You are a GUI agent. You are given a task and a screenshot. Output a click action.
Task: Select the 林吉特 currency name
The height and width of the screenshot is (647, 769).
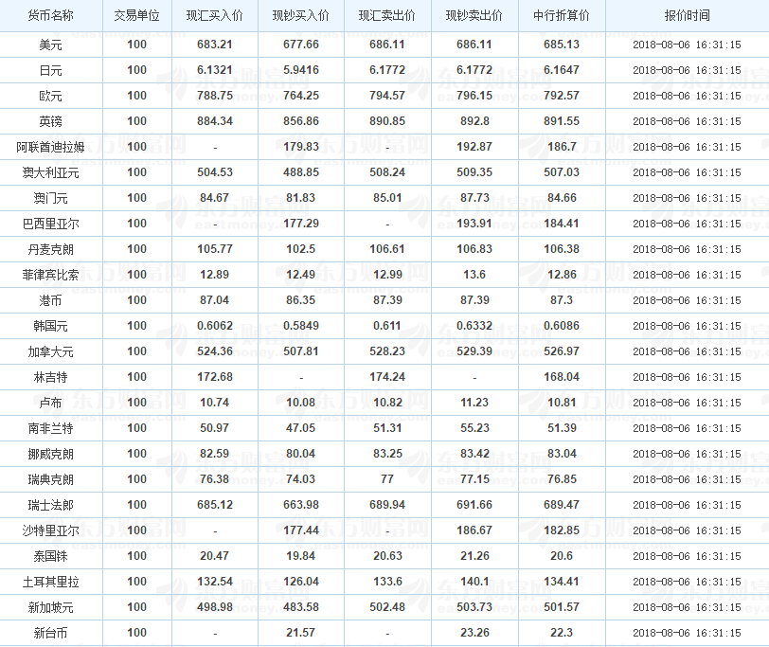(x=51, y=377)
